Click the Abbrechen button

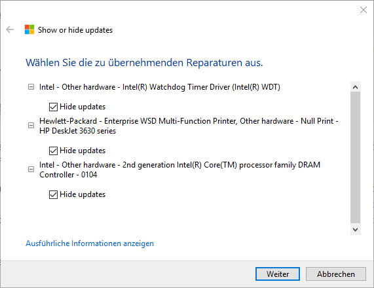(336, 274)
